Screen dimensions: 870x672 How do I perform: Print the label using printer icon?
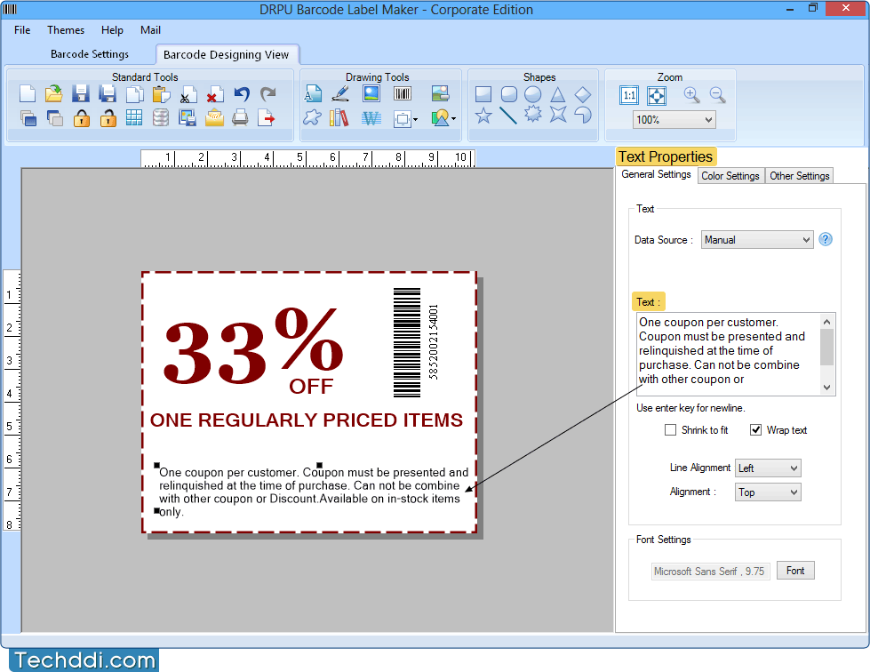pyautogui.click(x=240, y=117)
